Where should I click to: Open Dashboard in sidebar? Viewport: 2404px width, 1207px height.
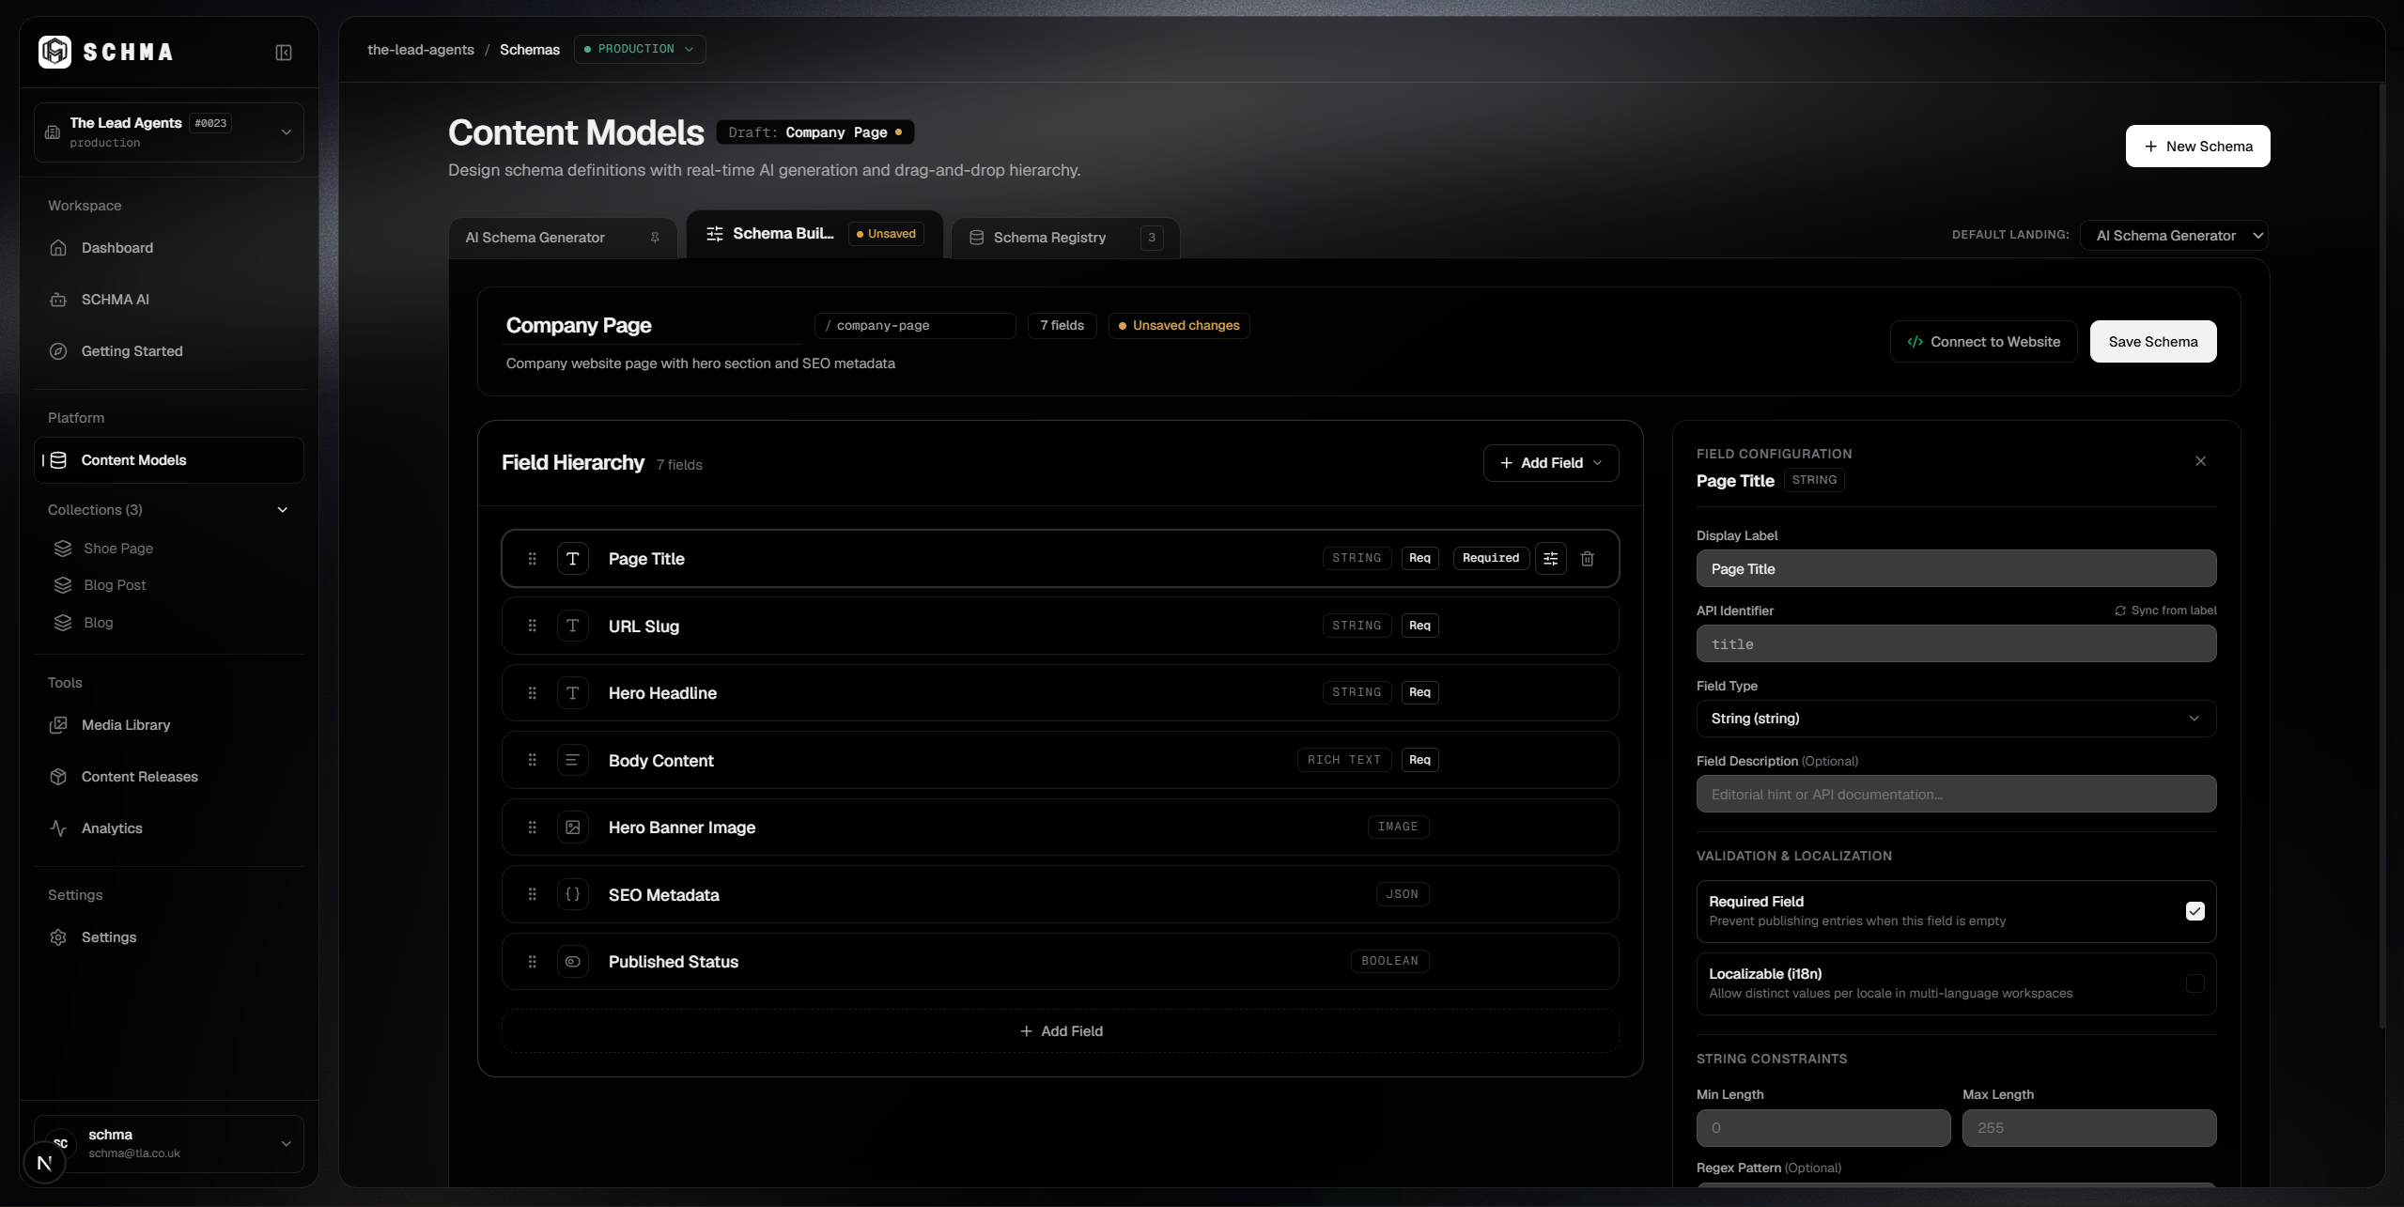(169, 248)
